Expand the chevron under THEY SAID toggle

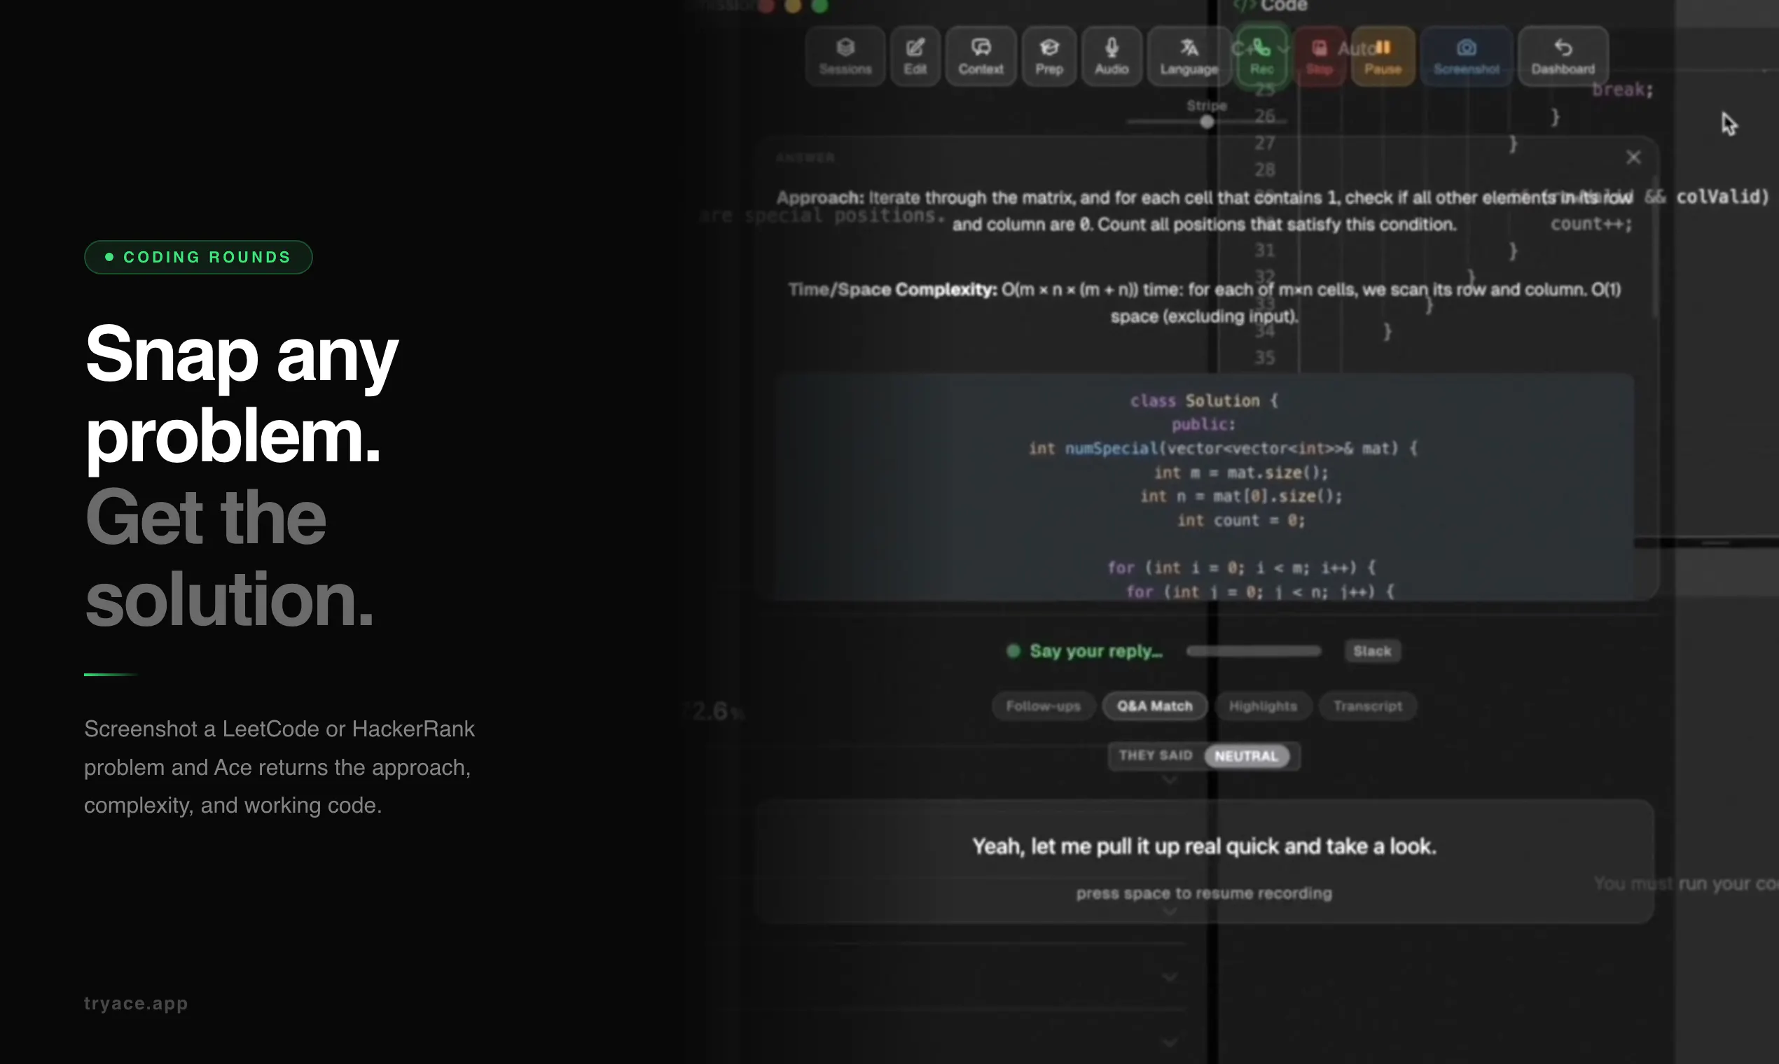click(x=1170, y=780)
